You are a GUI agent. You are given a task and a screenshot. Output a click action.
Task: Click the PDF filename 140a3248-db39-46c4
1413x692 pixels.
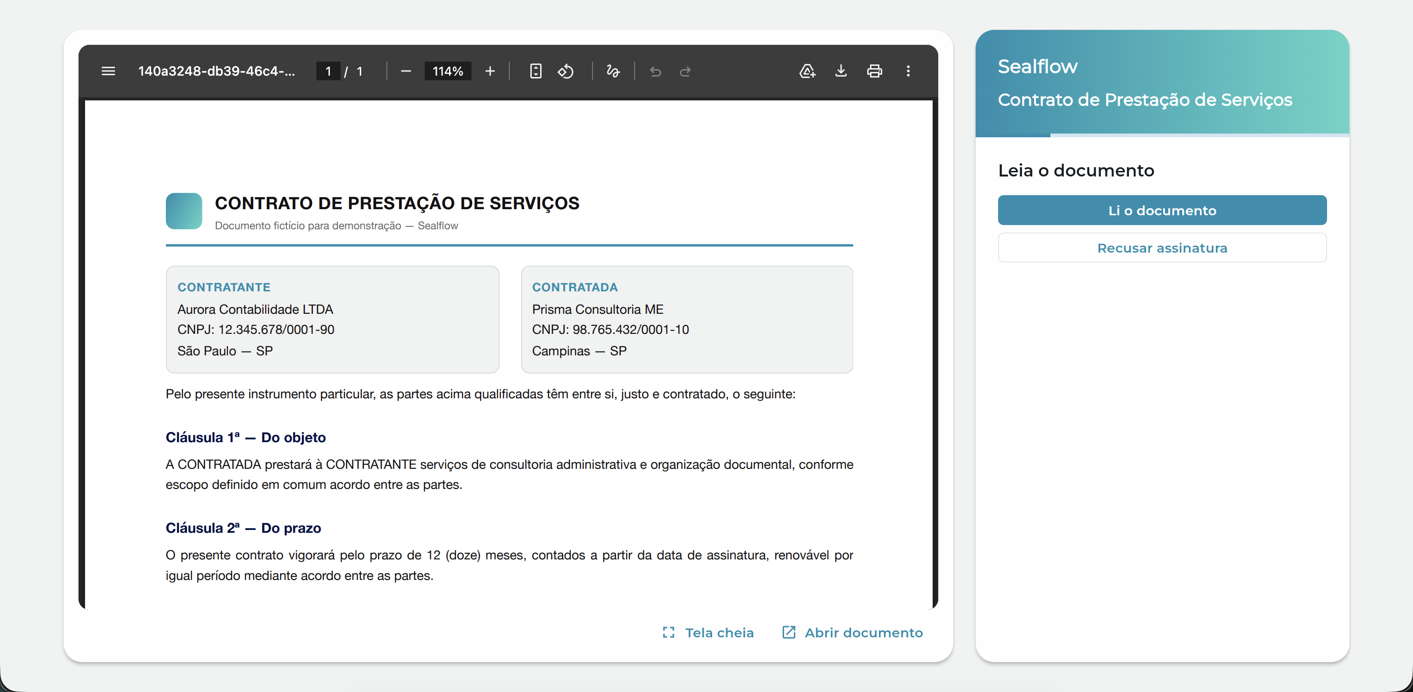(216, 71)
